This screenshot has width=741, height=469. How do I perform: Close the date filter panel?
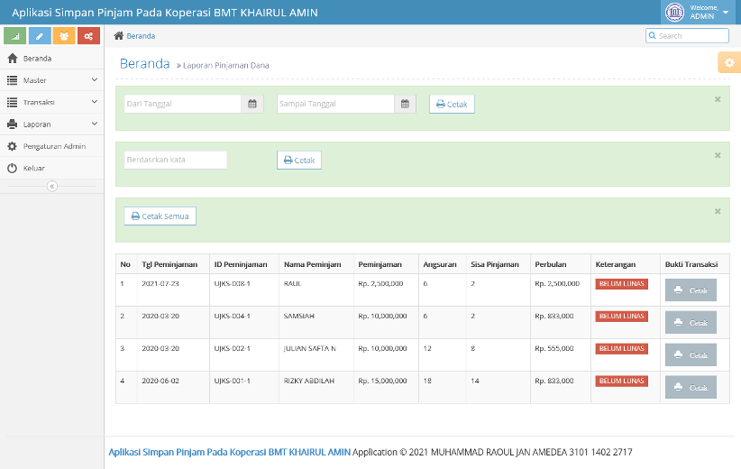coord(718,99)
